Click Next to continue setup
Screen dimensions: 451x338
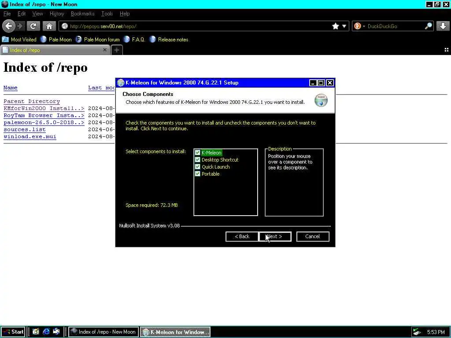[275, 236]
